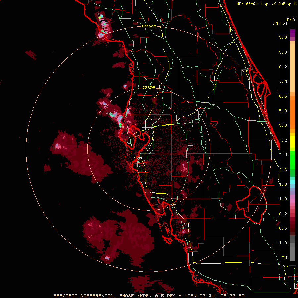The height and width of the screenshot is (298, 298).
Task: Click the dark orange segment of the color bar
Action: click(x=292, y=115)
